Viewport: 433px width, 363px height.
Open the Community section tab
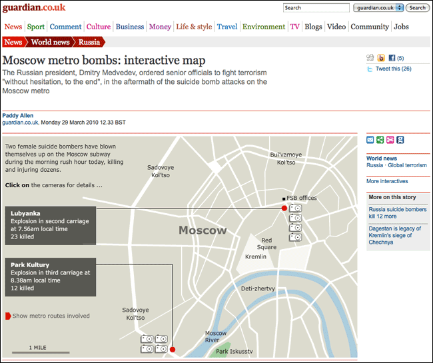[370, 27]
